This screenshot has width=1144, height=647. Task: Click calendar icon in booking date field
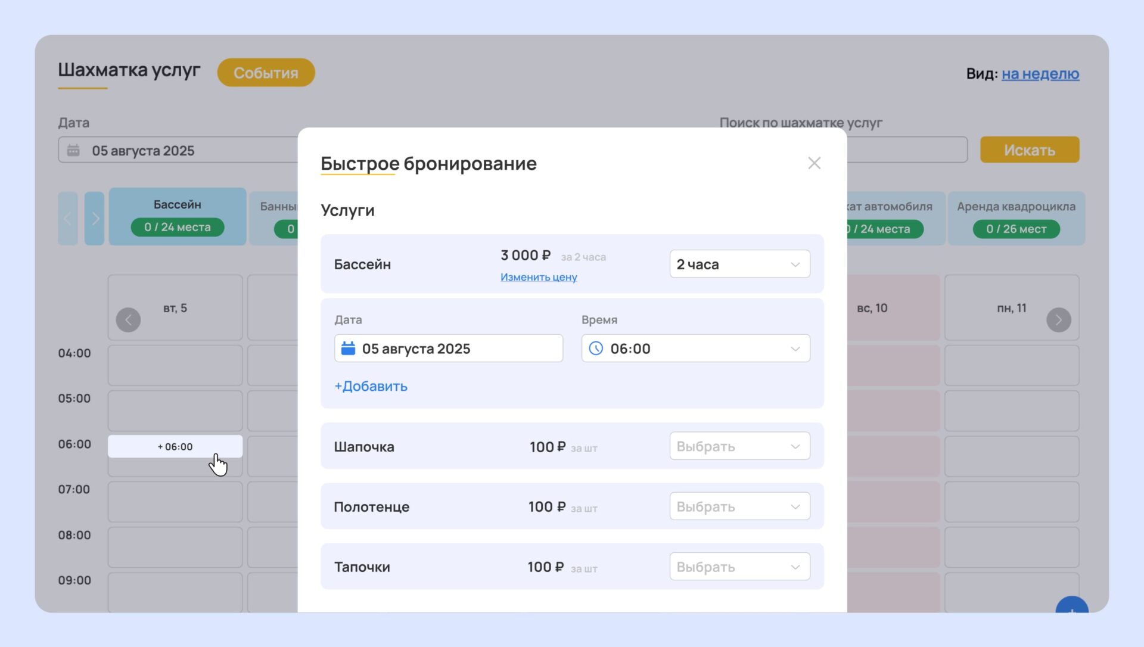(x=348, y=349)
